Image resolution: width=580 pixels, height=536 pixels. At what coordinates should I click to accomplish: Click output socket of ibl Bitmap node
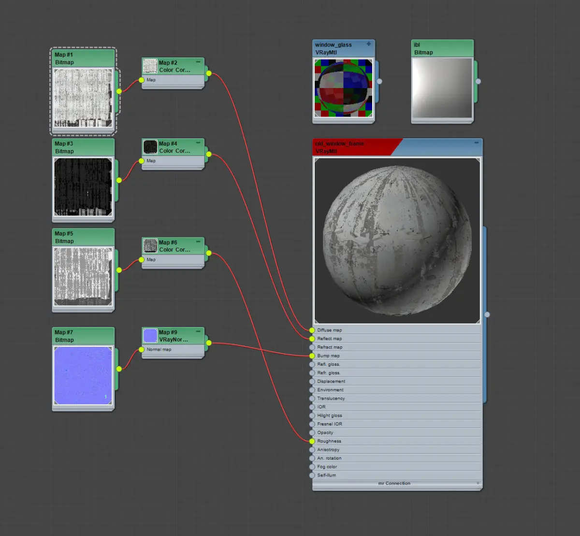(x=478, y=81)
